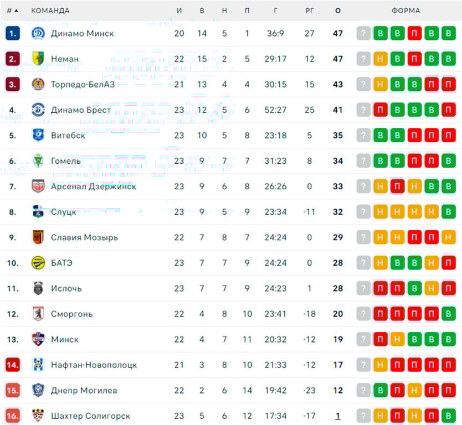Click the red 14. position badge
The image size is (462, 425).
tap(13, 365)
